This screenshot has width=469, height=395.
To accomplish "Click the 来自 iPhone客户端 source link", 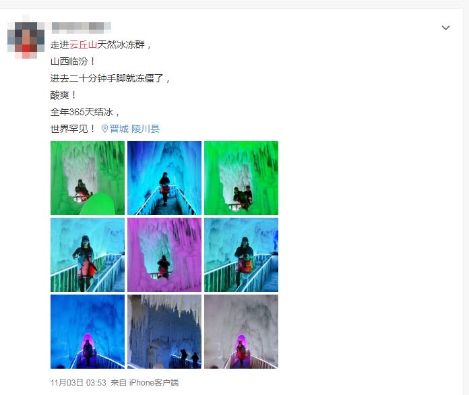I will (145, 383).
